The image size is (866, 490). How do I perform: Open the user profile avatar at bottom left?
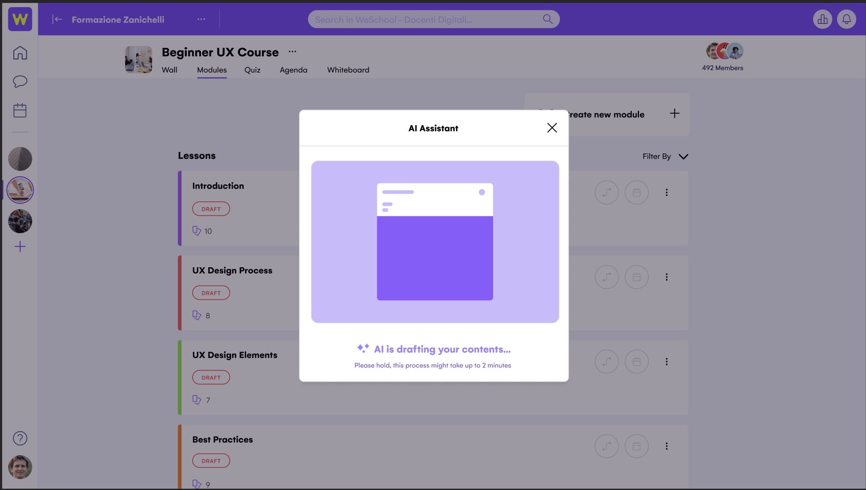coord(20,467)
